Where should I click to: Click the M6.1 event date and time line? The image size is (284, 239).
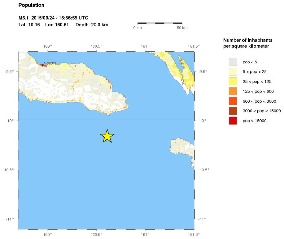pyautogui.click(x=55, y=18)
